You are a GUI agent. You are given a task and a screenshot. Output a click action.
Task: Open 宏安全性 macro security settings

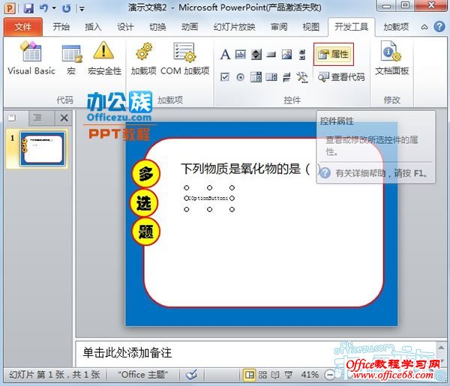[103, 58]
